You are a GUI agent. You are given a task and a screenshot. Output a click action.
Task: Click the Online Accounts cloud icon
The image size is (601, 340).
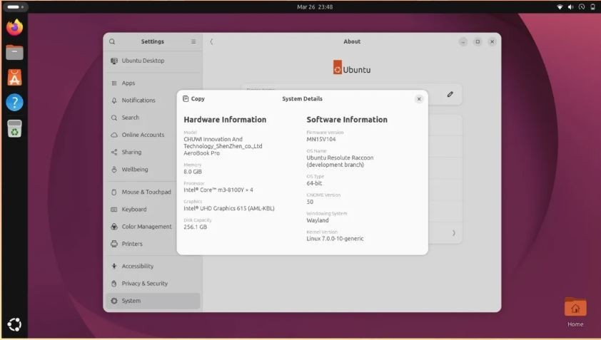point(113,135)
